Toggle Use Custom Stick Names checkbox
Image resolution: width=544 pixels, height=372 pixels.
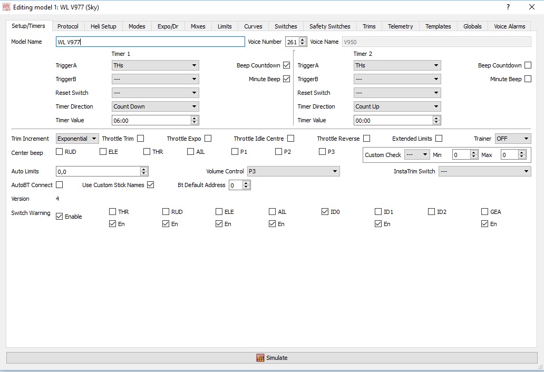point(151,185)
